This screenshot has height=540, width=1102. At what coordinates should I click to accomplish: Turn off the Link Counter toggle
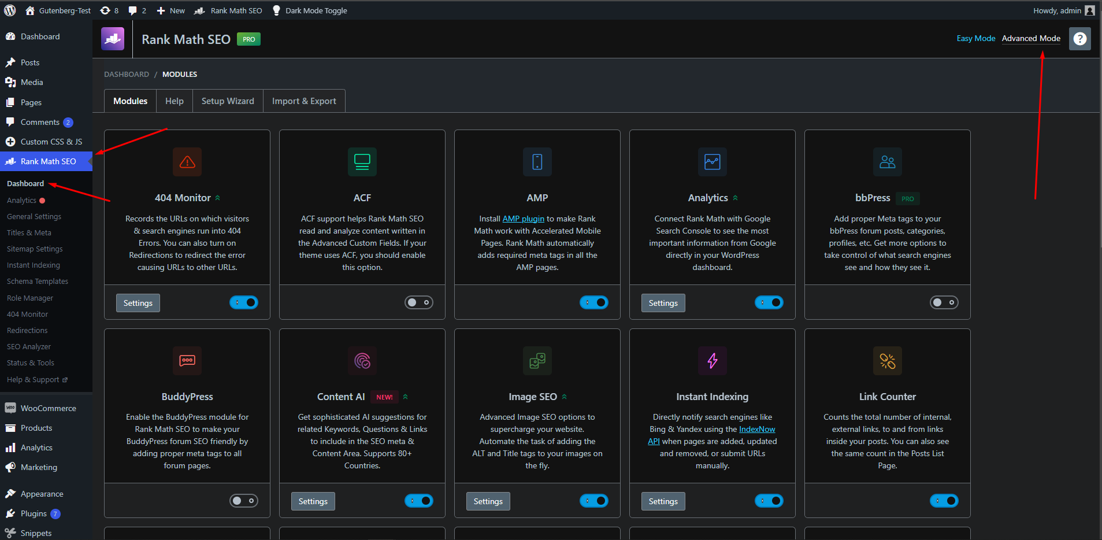[944, 501]
